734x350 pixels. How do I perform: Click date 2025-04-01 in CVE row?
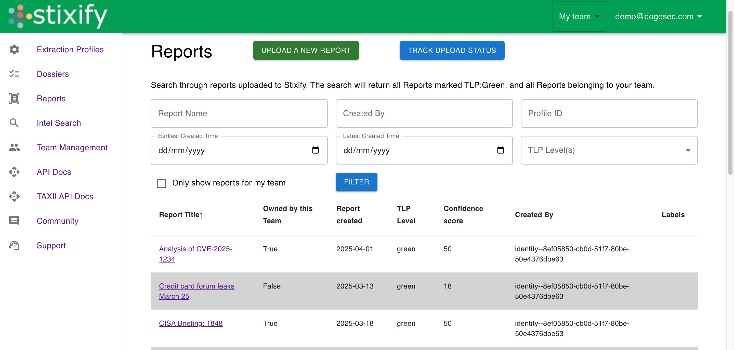tap(355, 249)
